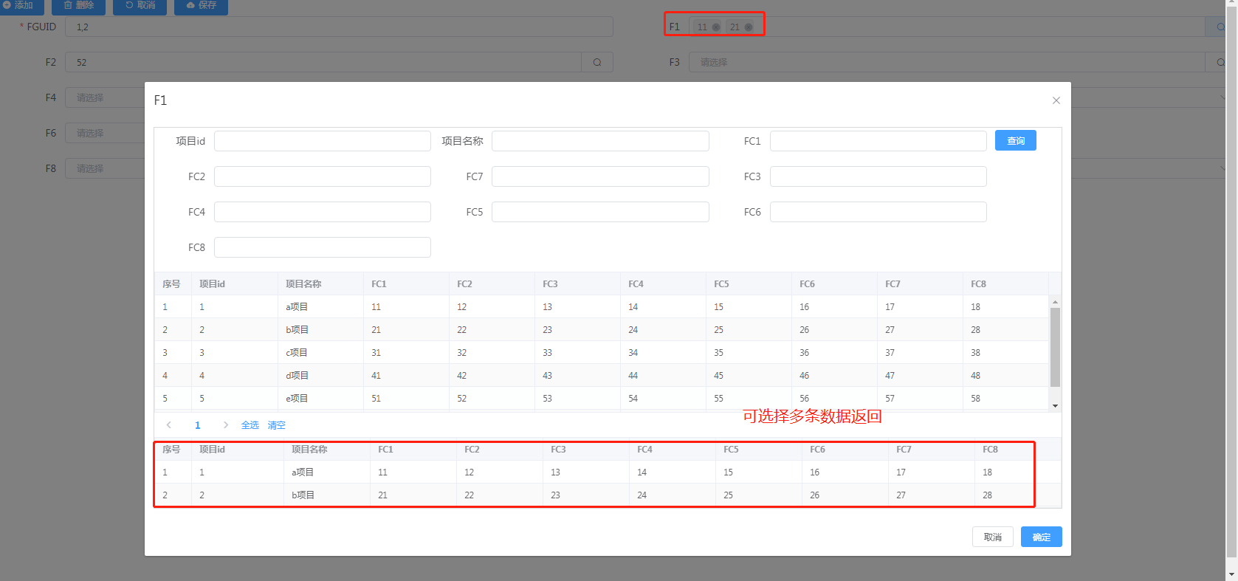
Task: Click the FC8 filter input field
Action: 322,247
